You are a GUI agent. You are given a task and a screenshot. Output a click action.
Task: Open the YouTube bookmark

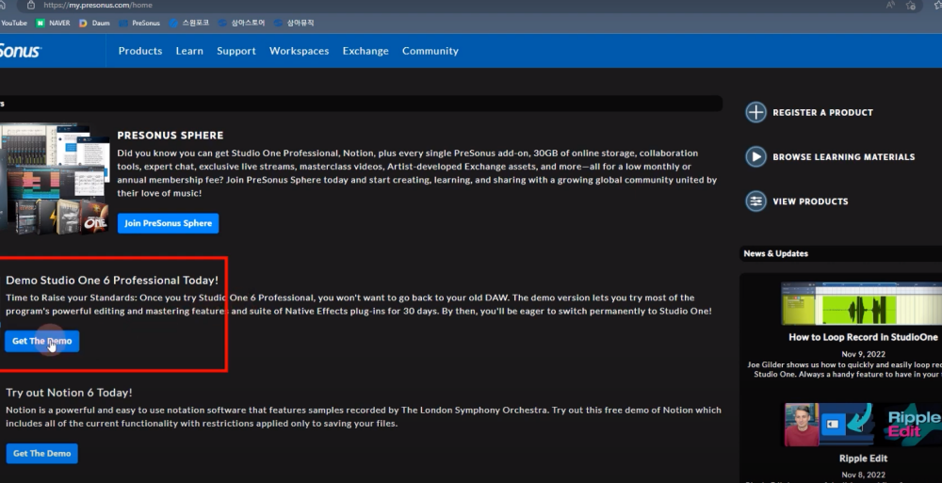point(13,23)
